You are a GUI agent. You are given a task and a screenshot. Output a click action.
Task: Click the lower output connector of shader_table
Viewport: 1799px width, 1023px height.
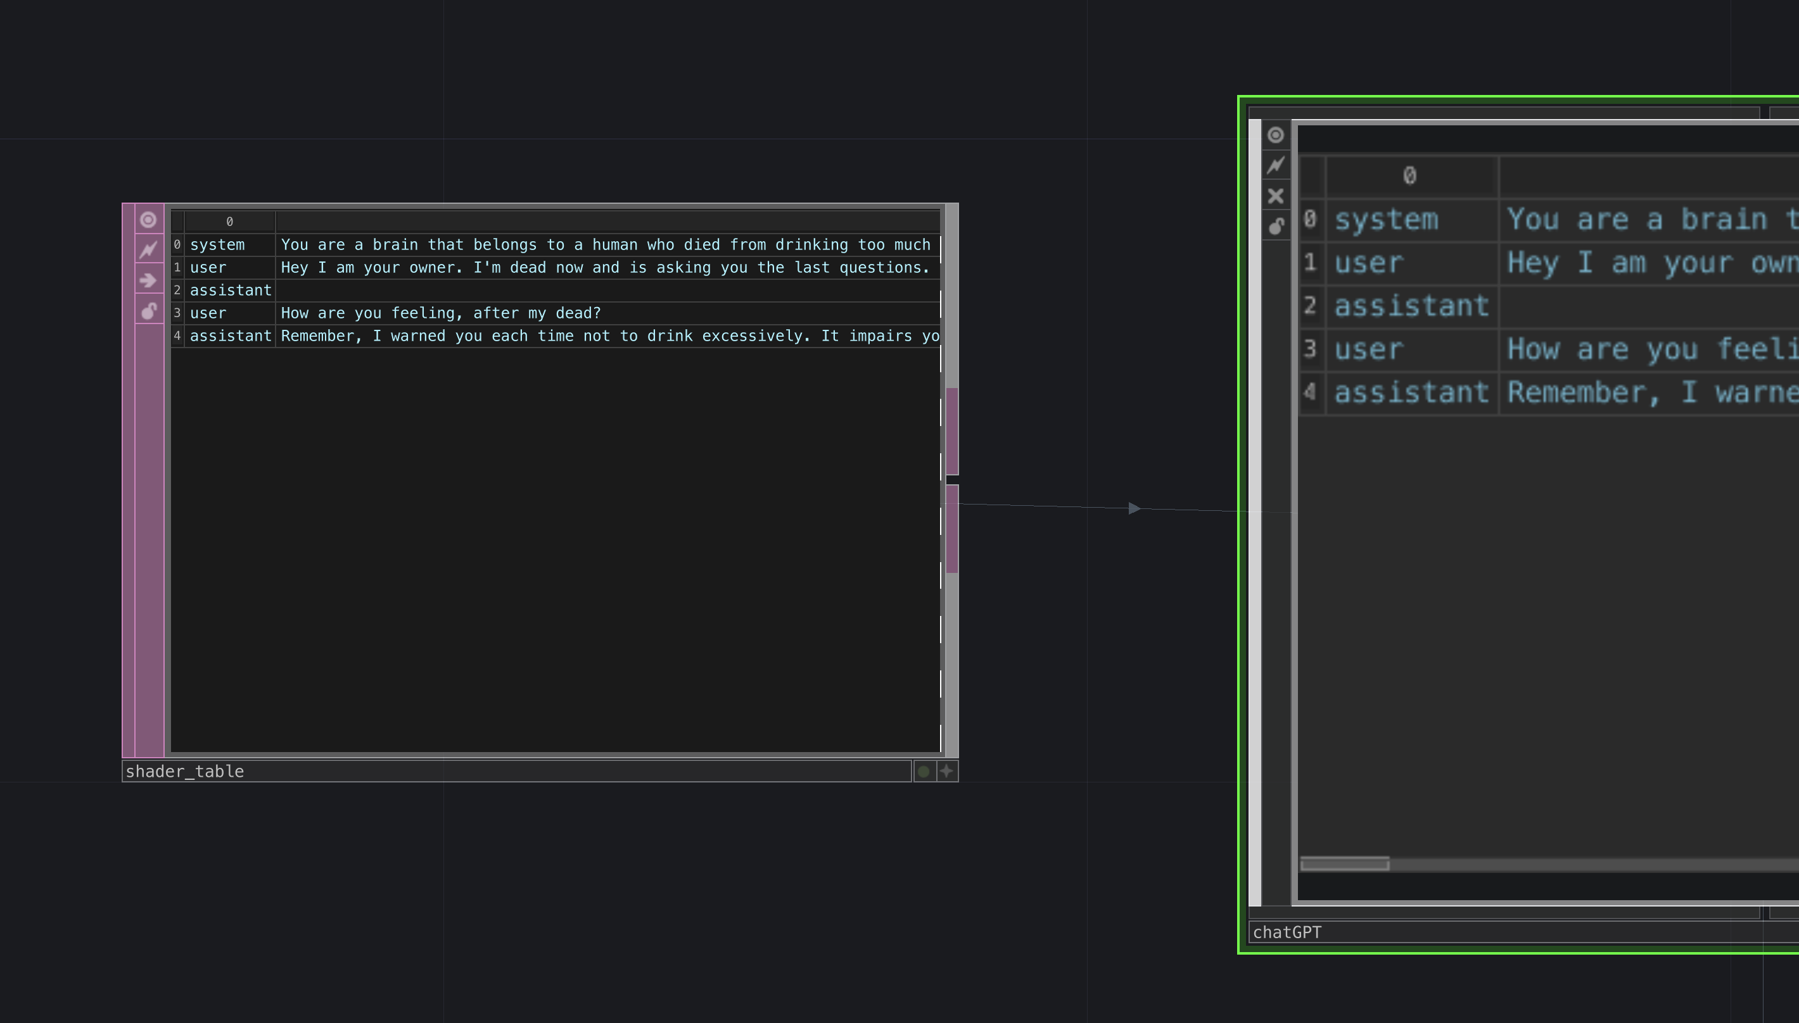pyautogui.click(x=952, y=529)
